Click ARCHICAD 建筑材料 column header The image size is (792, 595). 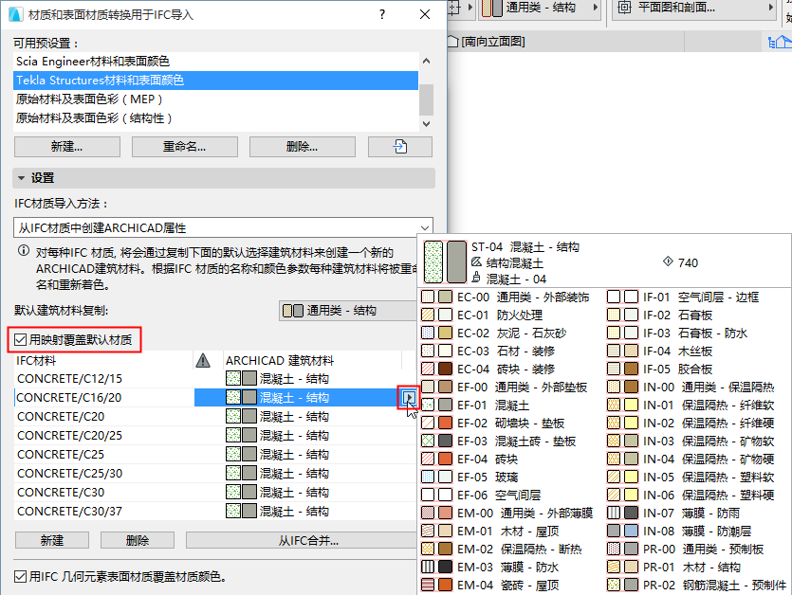(x=313, y=360)
